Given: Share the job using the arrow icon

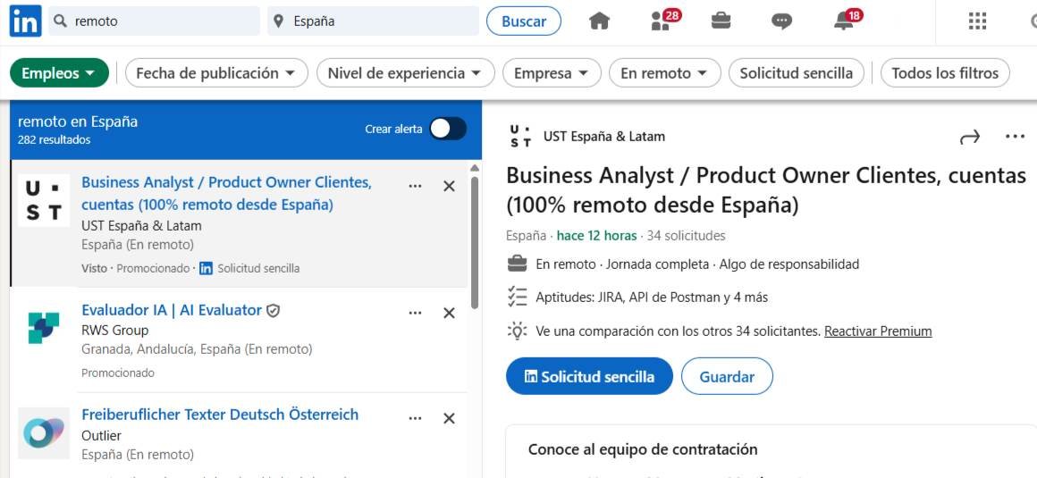Looking at the screenshot, I should point(970,138).
